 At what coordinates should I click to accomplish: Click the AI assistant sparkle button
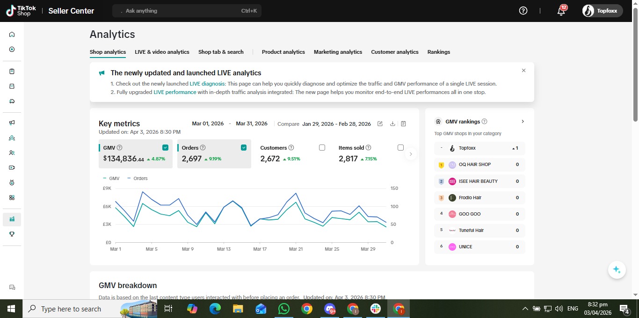[x=617, y=270]
